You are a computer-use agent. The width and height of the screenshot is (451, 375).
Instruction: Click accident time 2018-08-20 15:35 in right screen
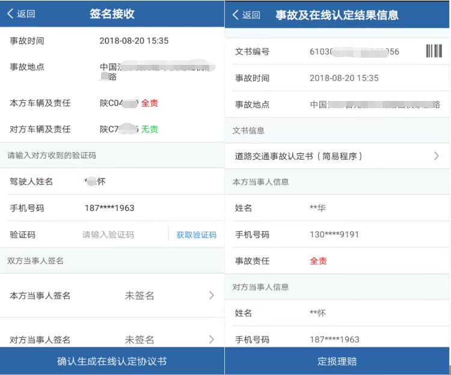click(344, 78)
